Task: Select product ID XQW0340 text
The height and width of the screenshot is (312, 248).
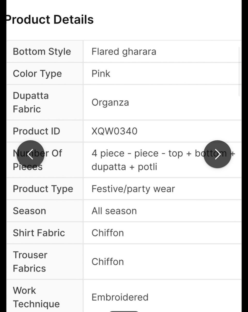Action: coord(115,131)
